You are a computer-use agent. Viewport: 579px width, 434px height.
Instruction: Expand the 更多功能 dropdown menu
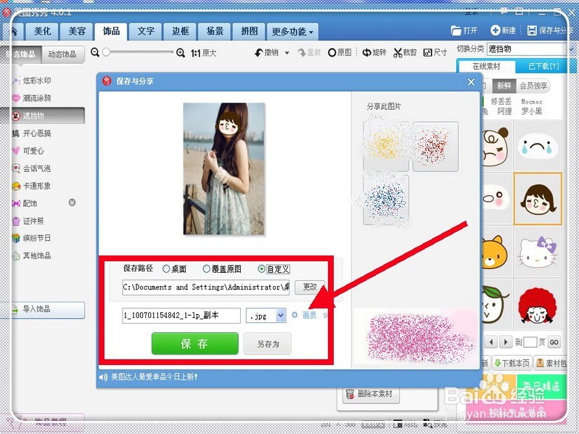tap(292, 32)
